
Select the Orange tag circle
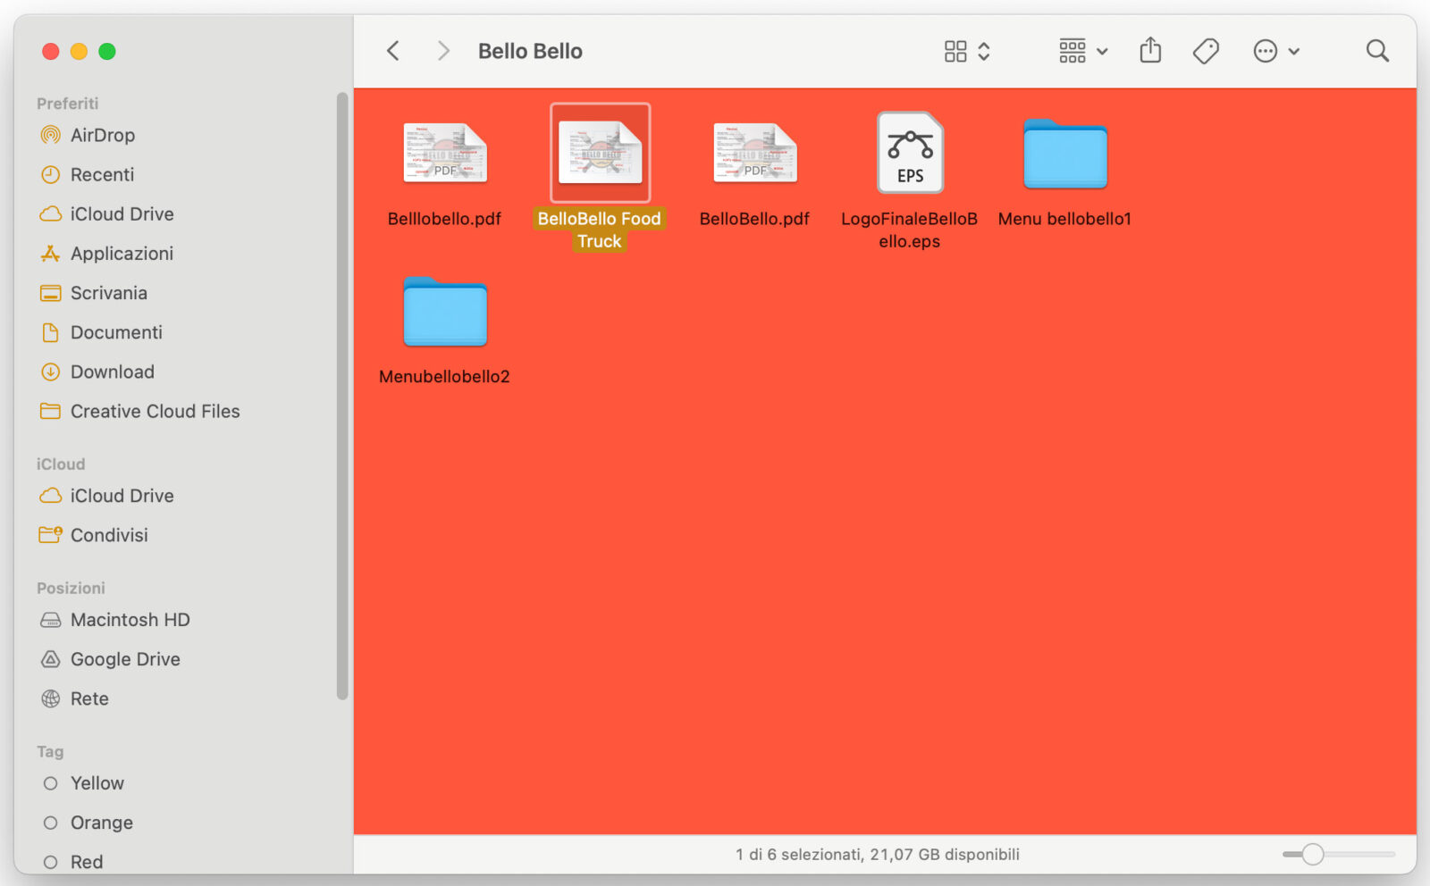tap(51, 823)
